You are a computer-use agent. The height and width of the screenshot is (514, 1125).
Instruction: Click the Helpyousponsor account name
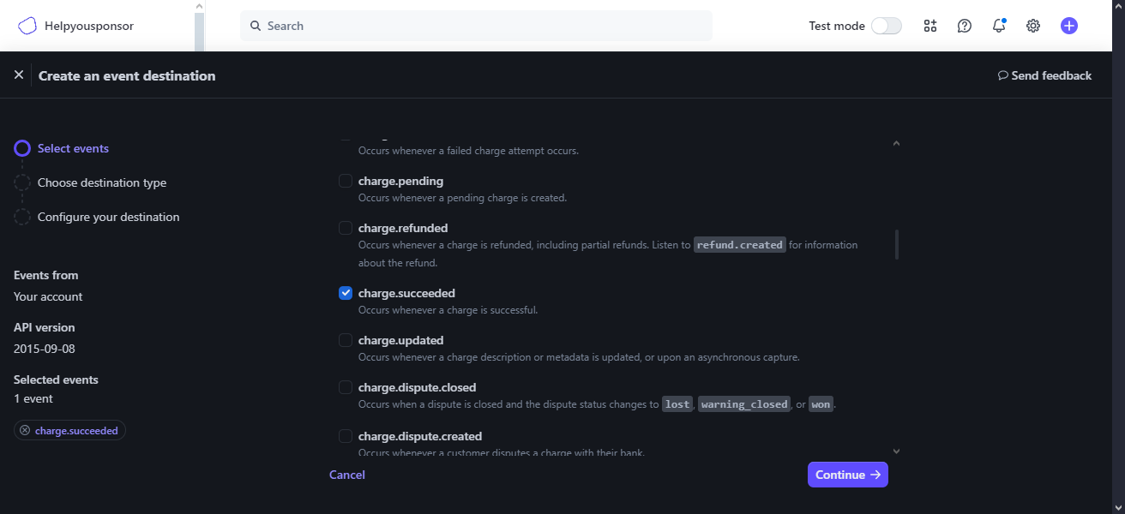click(x=89, y=26)
